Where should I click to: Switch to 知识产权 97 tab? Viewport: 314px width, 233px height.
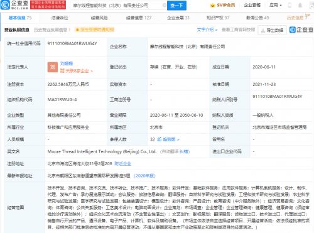pos(218,18)
